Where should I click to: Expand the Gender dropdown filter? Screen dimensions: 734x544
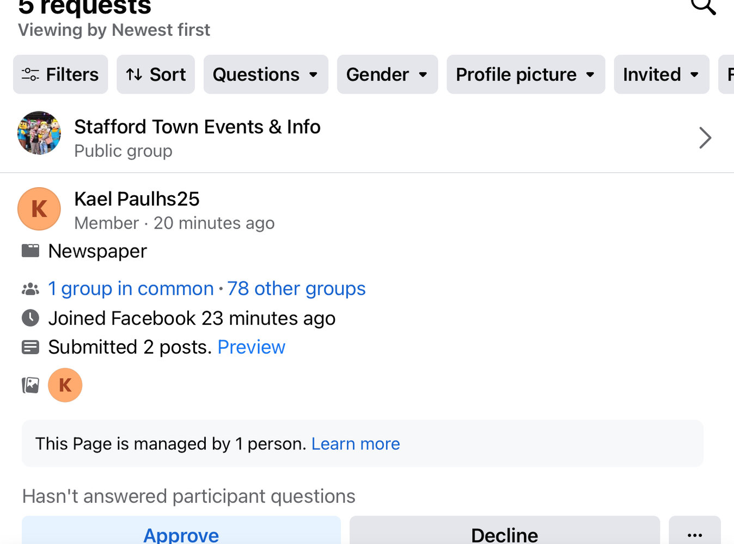(387, 75)
